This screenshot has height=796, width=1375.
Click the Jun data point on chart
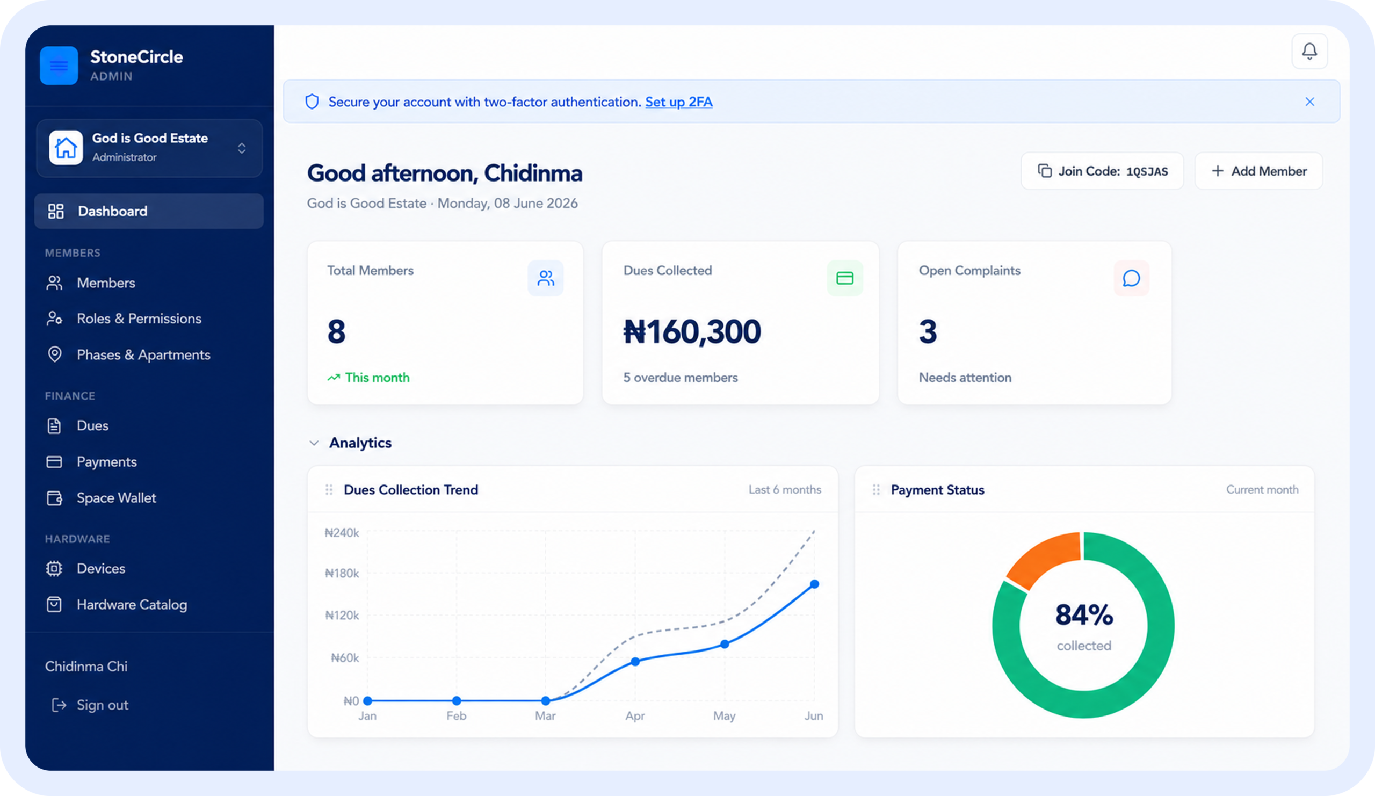pyautogui.click(x=814, y=584)
